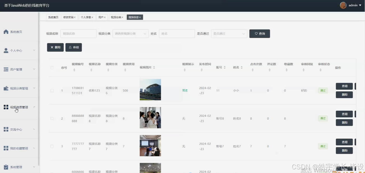Open the video thumbnail in row 2
365x173 pixels.
tap(150, 118)
